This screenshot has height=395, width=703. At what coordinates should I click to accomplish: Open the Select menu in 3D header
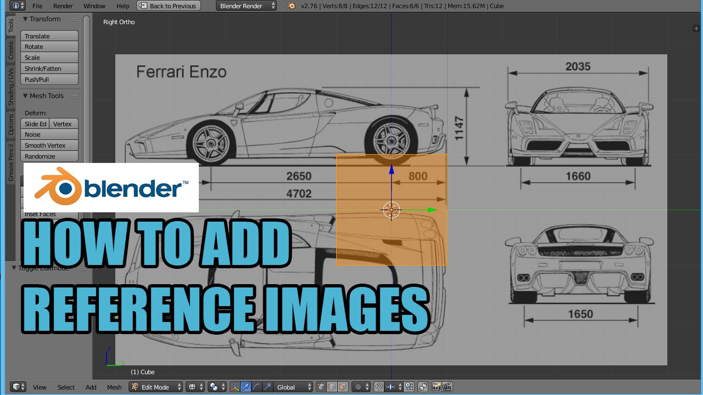pos(66,387)
